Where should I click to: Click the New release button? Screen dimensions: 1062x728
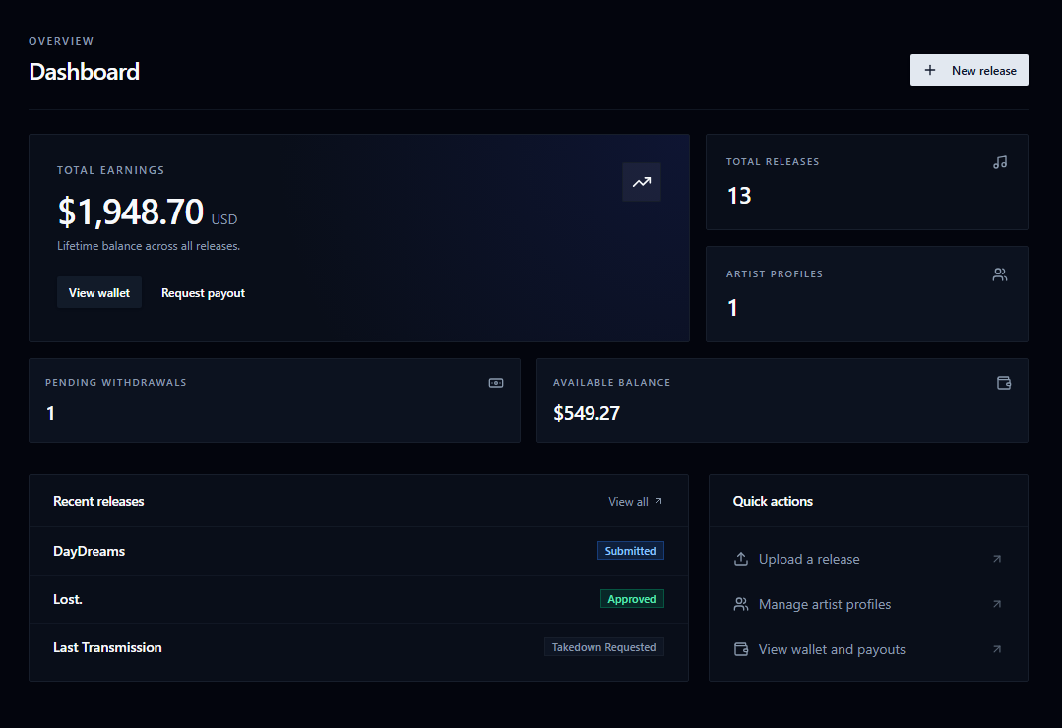tap(968, 70)
